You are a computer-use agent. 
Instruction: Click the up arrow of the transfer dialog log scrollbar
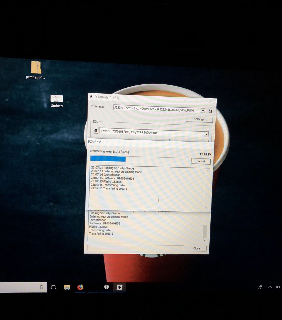pos(207,171)
